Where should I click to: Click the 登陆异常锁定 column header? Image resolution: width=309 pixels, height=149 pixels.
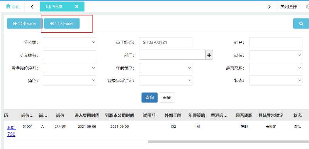pos(271,116)
